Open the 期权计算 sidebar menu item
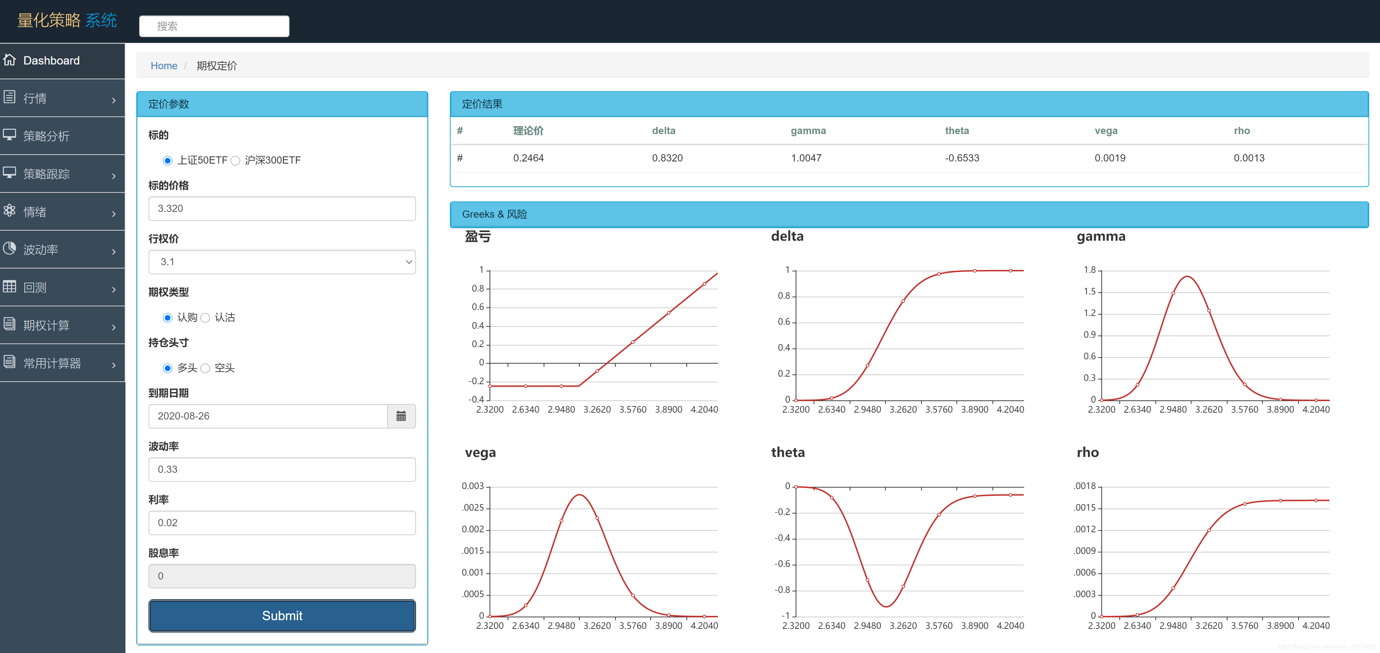Image resolution: width=1380 pixels, height=653 pixels. (46, 325)
